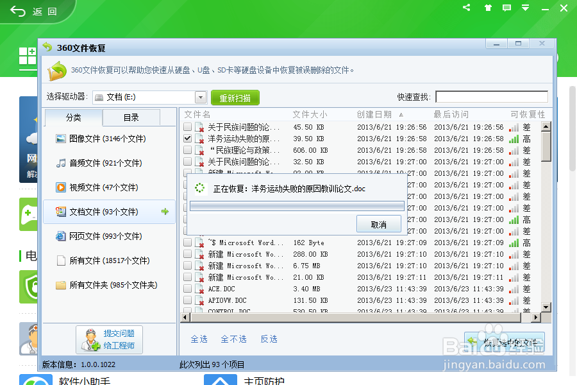Click the web page files IE icon
This screenshot has width=577, height=385.
(x=61, y=235)
